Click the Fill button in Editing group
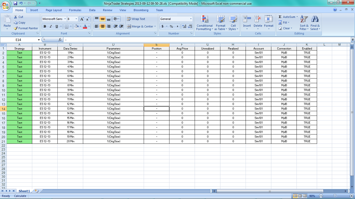355x199 pixels. [283, 23]
